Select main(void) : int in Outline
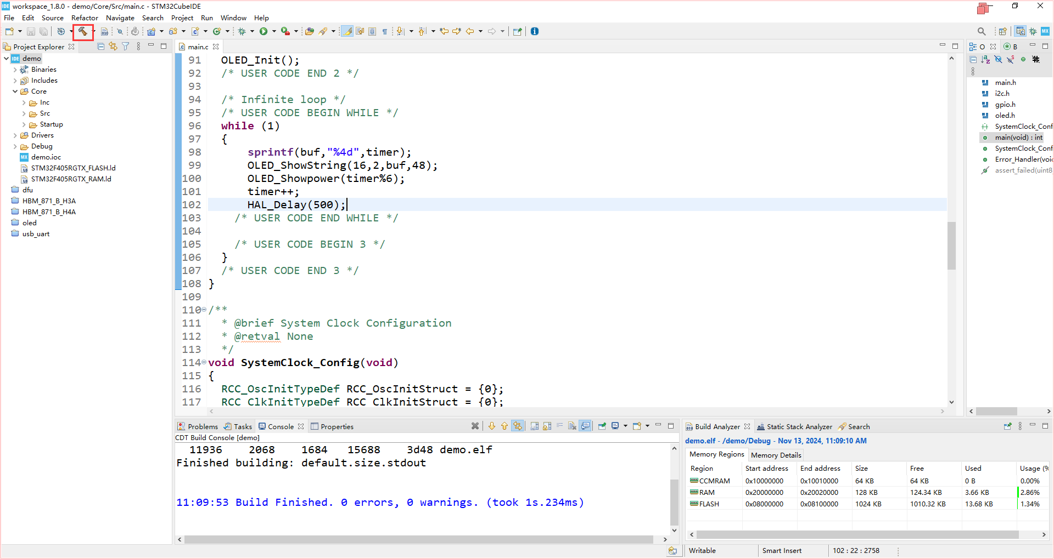 pyautogui.click(x=1018, y=138)
